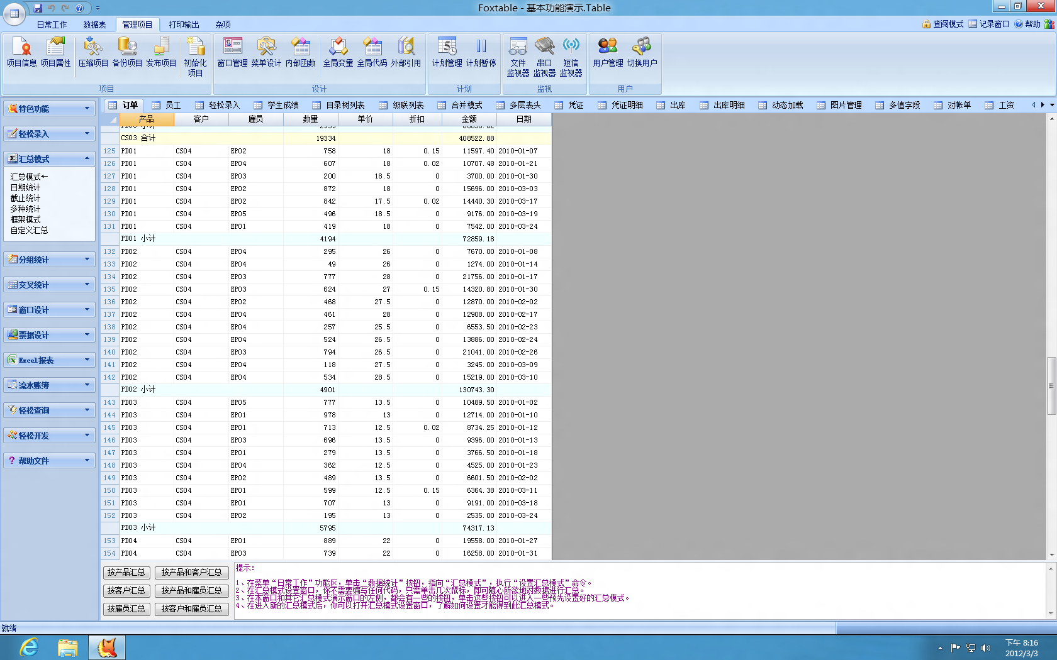Screen dimensions: 1057x660
Task: Open 窗口管理 window manager icon
Action: pyautogui.click(x=232, y=52)
